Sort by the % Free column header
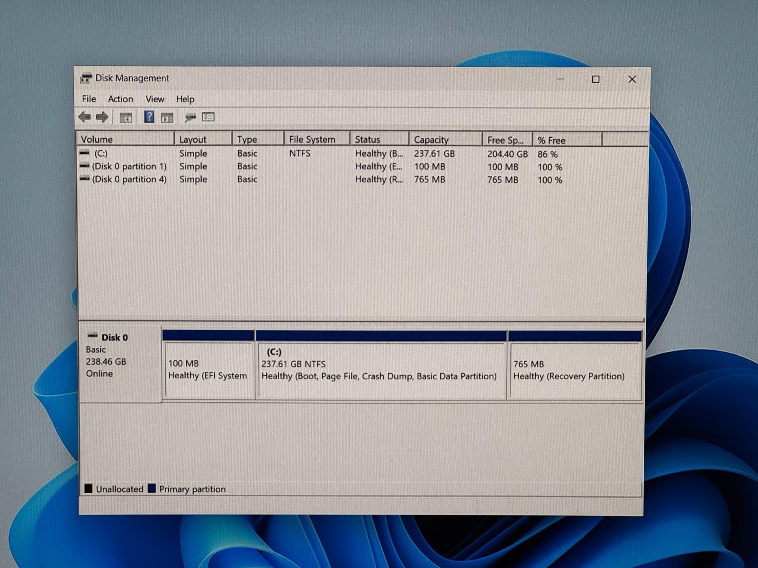The height and width of the screenshot is (568, 758). 568,140
